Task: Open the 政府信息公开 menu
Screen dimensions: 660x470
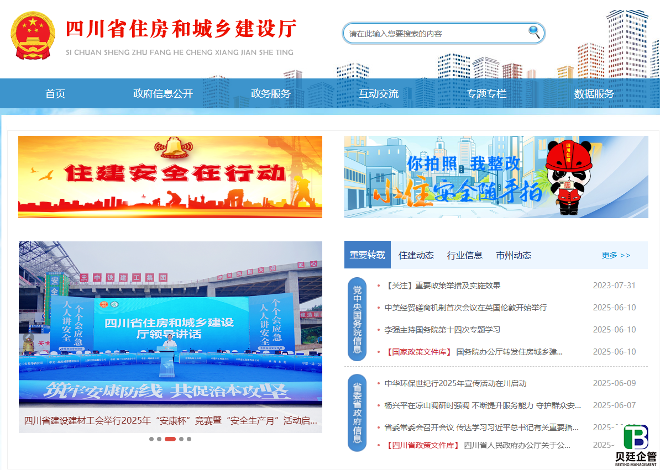Action: point(162,93)
